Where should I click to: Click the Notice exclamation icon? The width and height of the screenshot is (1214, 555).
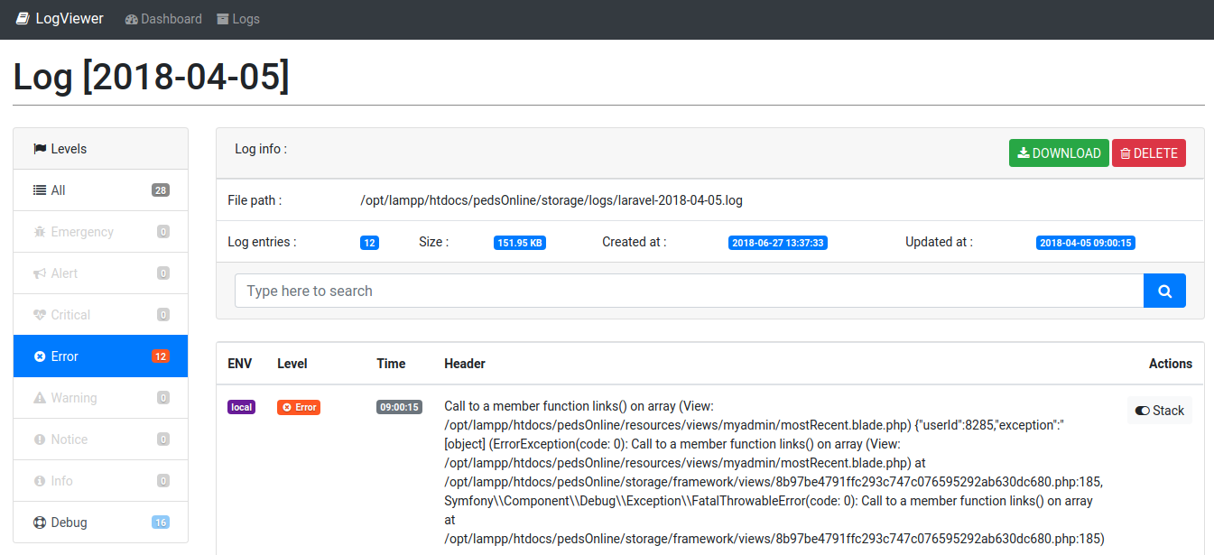coord(40,439)
